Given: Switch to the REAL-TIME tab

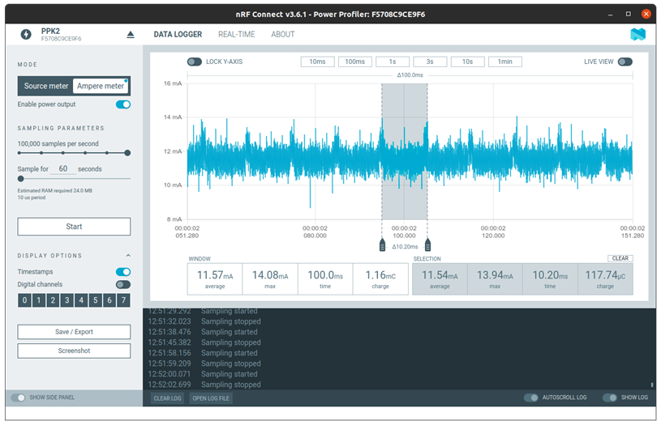Looking at the screenshot, I should [236, 35].
